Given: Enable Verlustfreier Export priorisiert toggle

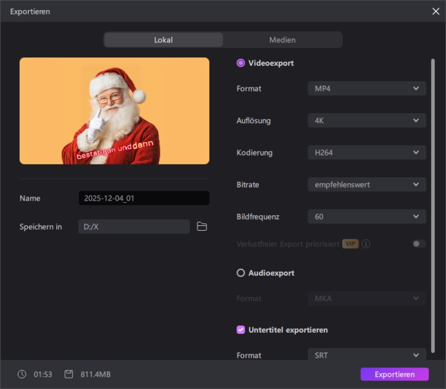Looking at the screenshot, I should coord(419,244).
